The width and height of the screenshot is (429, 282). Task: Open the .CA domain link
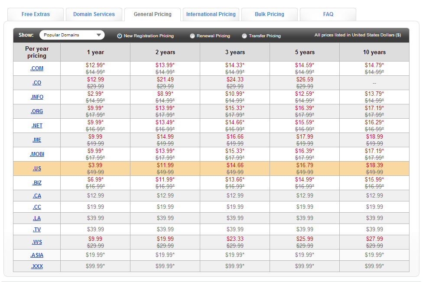coord(37,196)
